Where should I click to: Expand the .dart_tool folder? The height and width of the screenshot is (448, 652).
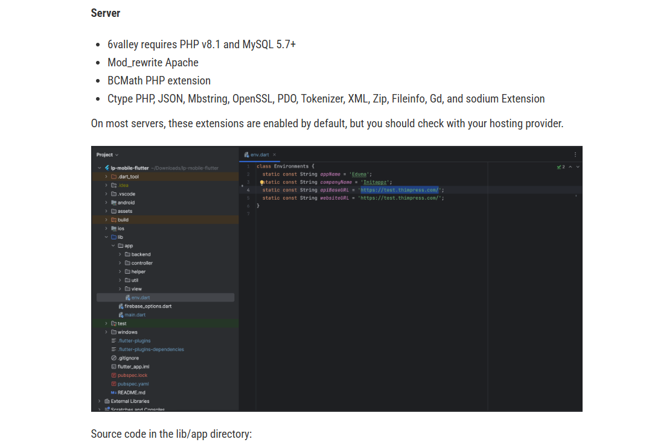click(106, 177)
